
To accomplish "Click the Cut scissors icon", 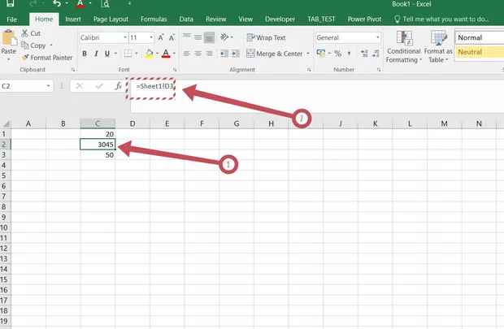I will [24, 33].
